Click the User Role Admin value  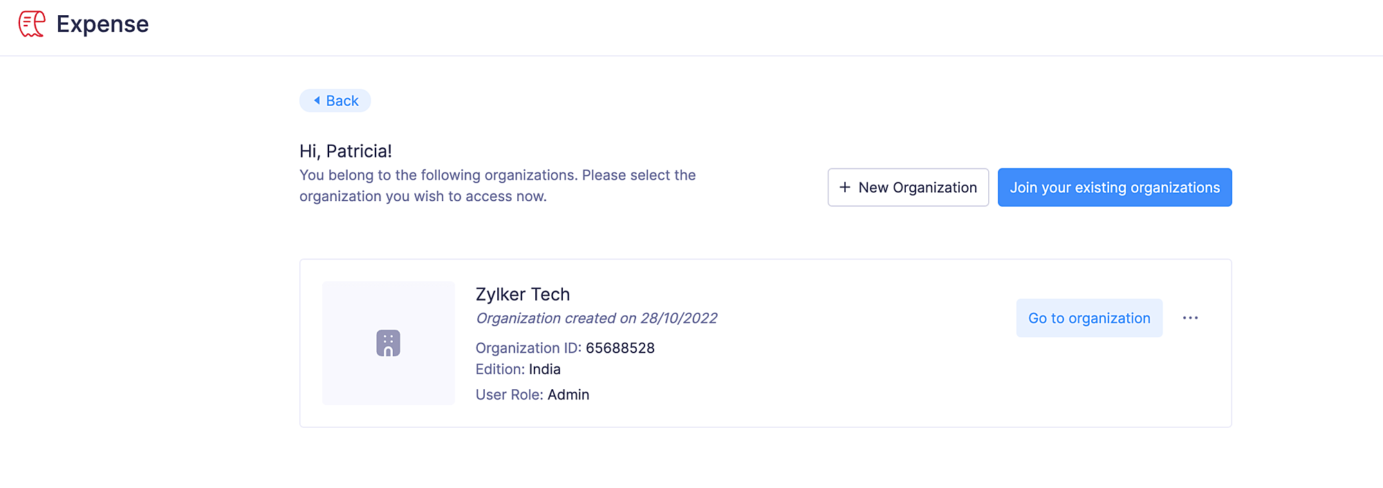point(568,395)
